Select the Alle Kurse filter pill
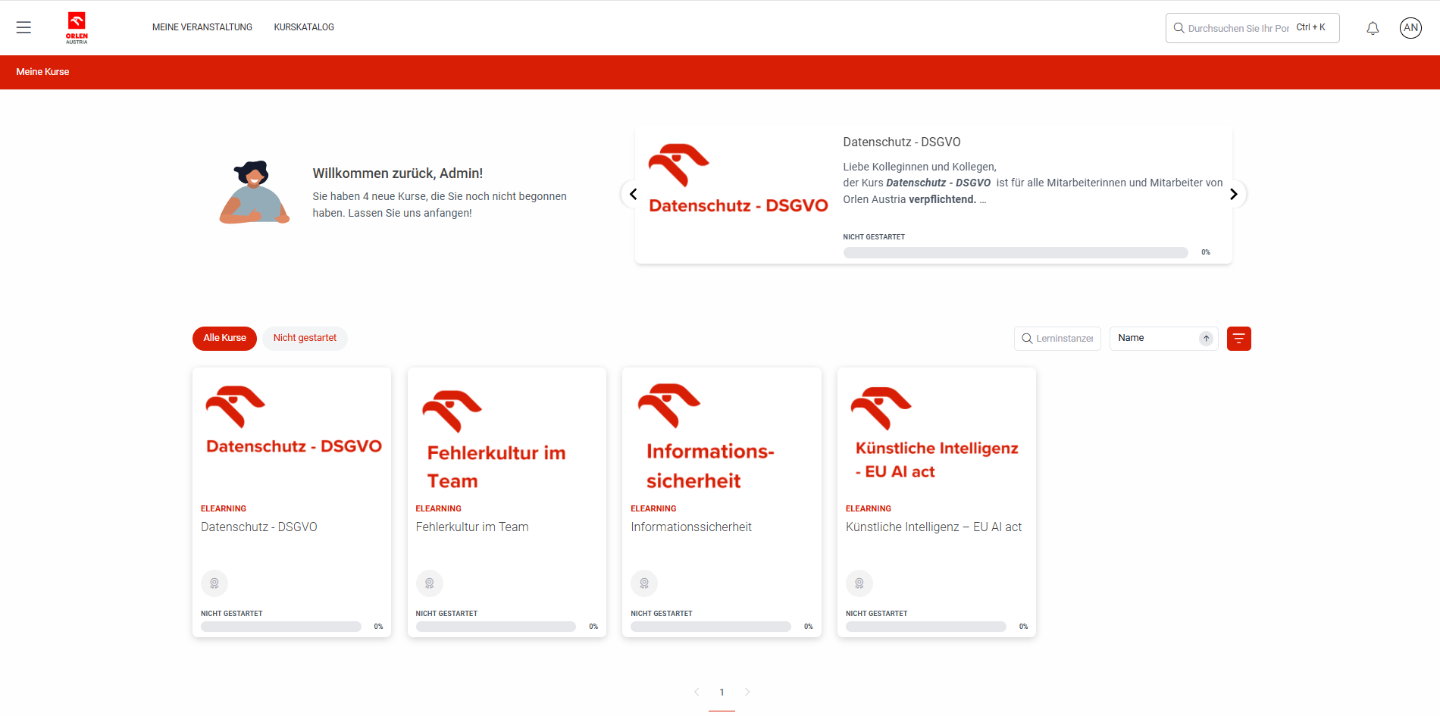This screenshot has width=1440, height=716. [224, 338]
